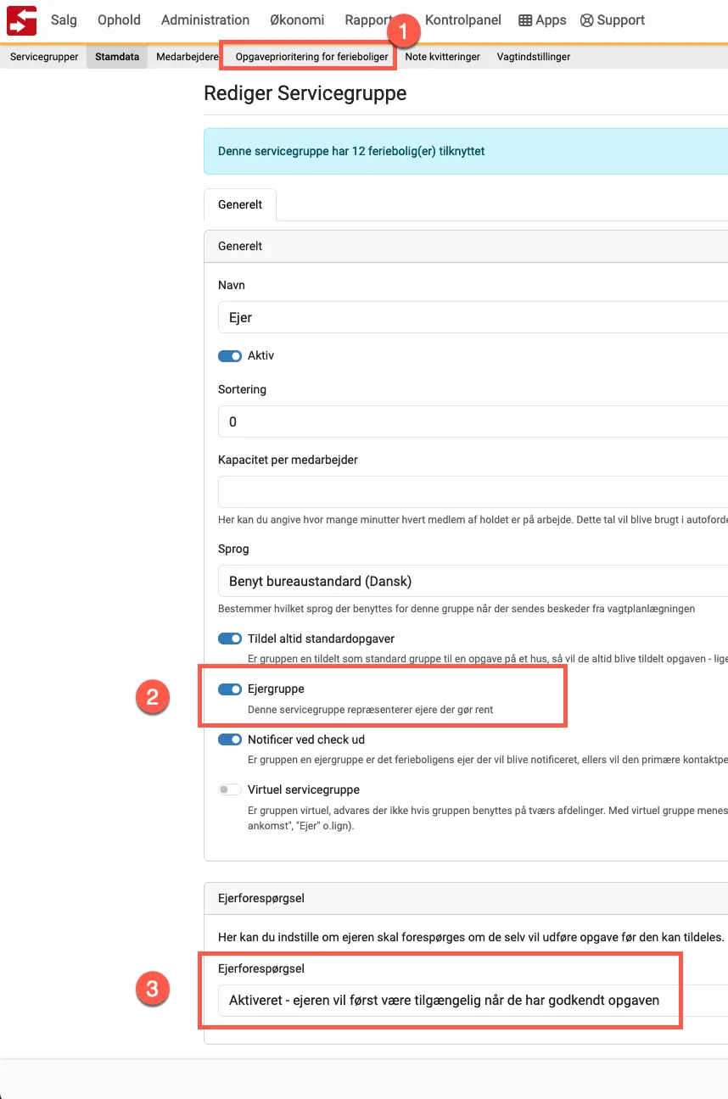Click the Kapacitet per medarbejder field
This screenshot has height=1099, width=728.
(x=467, y=489)
